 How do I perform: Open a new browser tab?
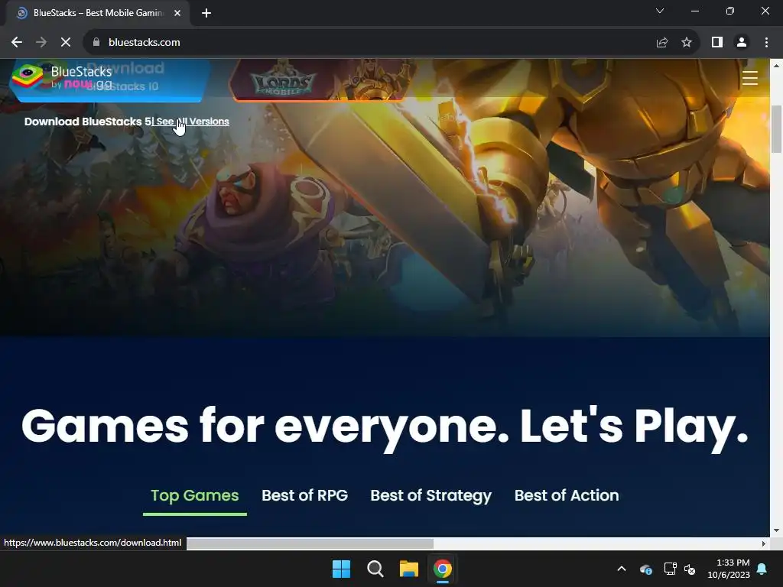point(206,13)
